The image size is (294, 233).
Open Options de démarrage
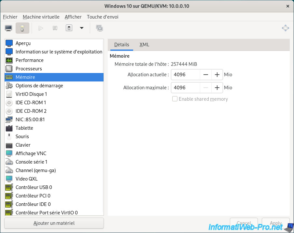[54, 86]
